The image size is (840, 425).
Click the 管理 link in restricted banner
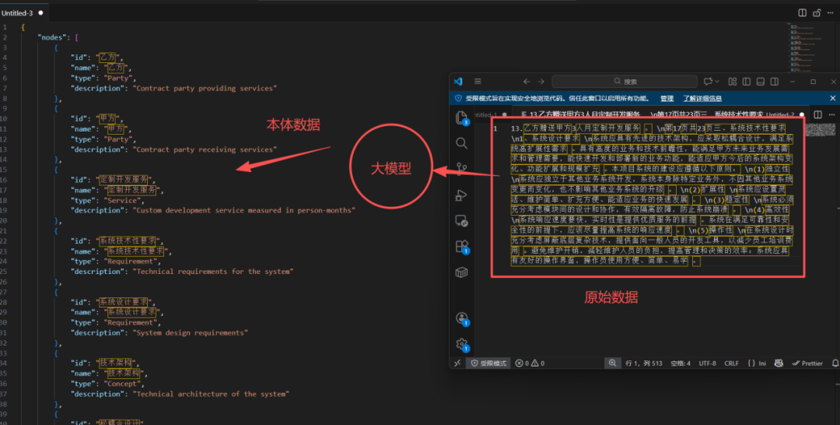pos(667,99)
